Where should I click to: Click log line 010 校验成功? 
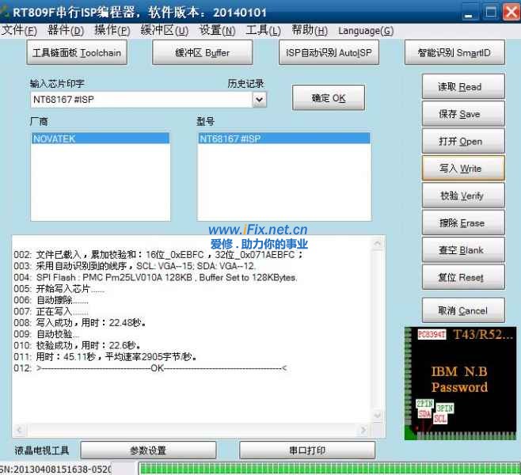tap(77, 345)
